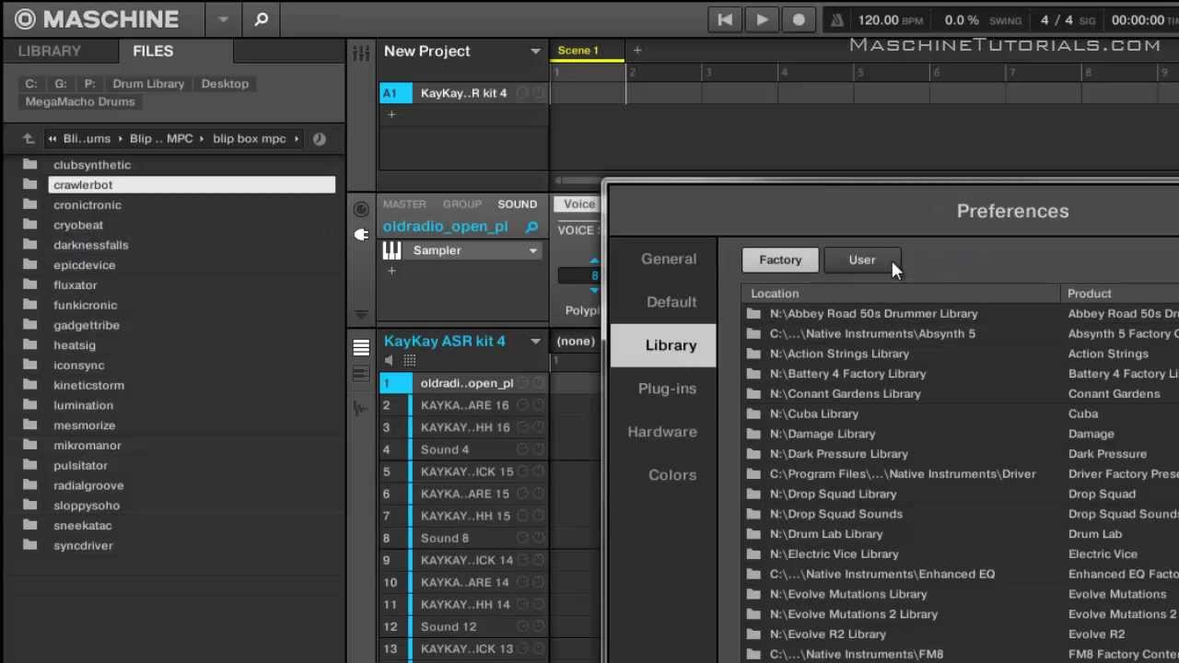Open recent locations clock icon

(x=320, y=139)
